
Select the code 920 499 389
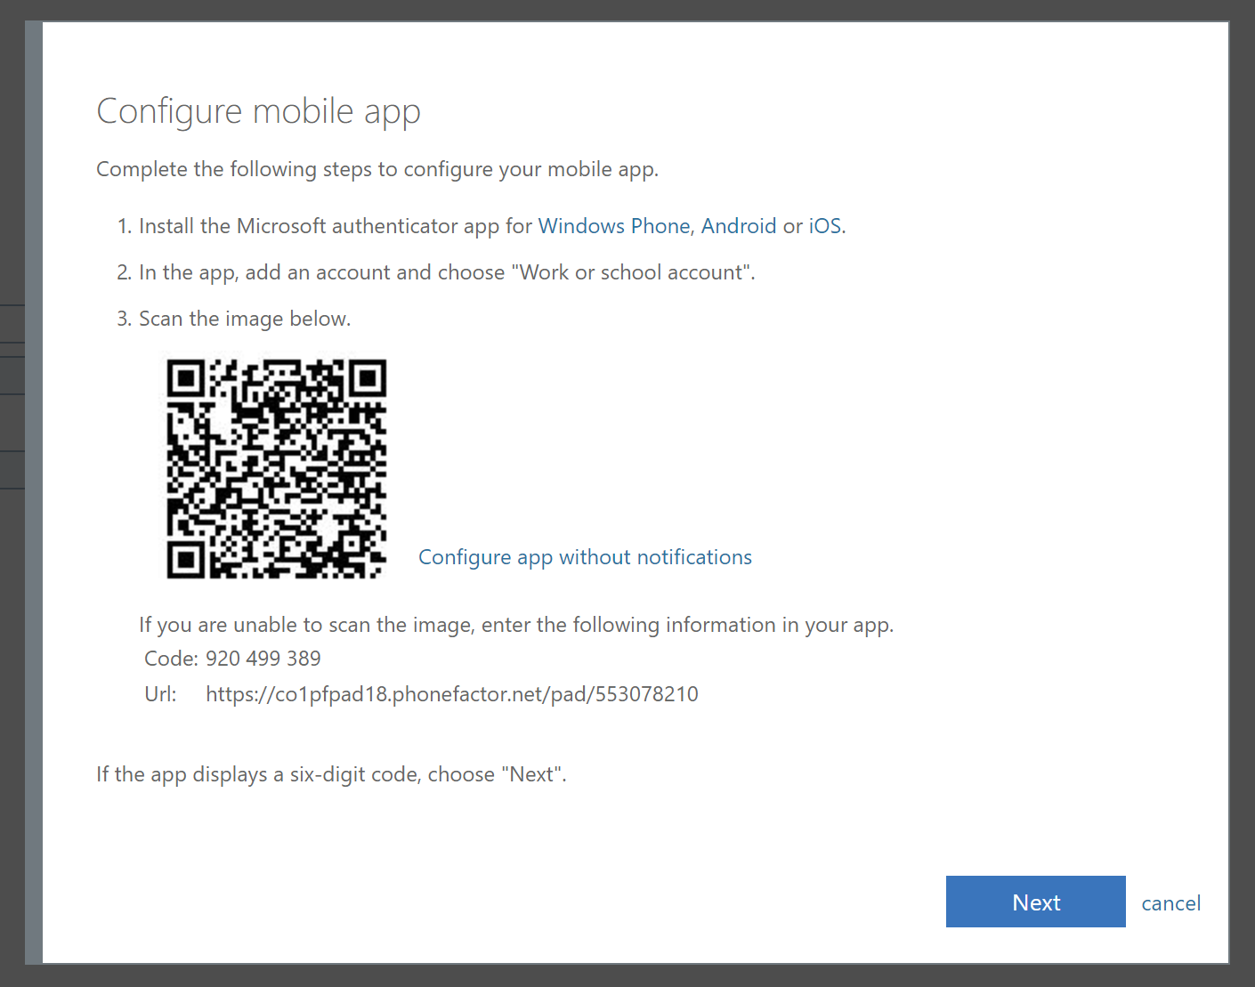(x=263, y=659)
